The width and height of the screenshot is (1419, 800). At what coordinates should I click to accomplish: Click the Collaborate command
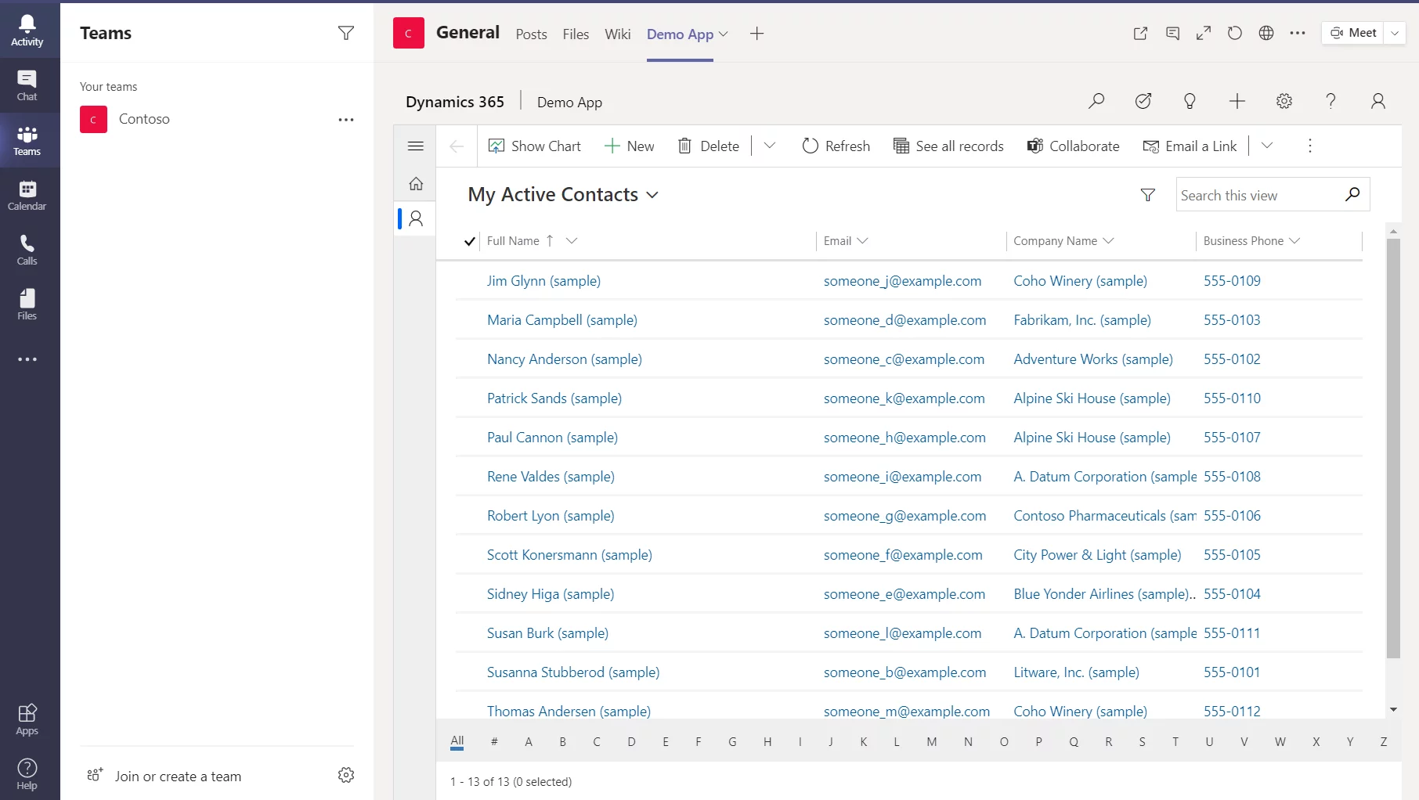point(1073,146)
